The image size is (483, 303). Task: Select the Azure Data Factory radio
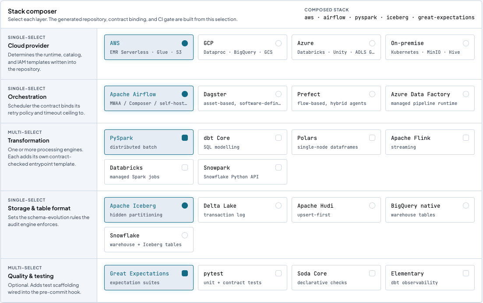(466, 94)
